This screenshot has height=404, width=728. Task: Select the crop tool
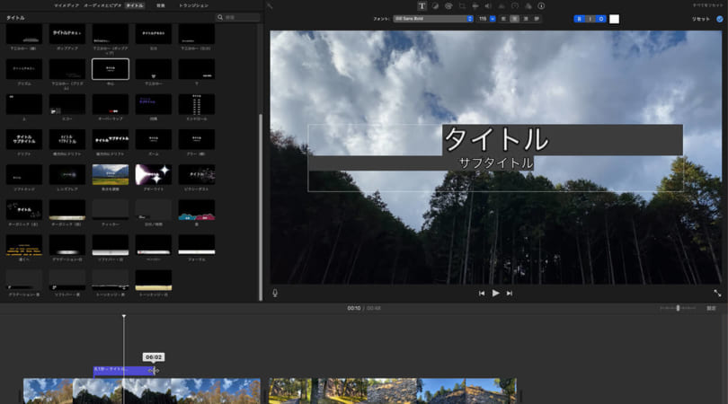tap(461, 5)
